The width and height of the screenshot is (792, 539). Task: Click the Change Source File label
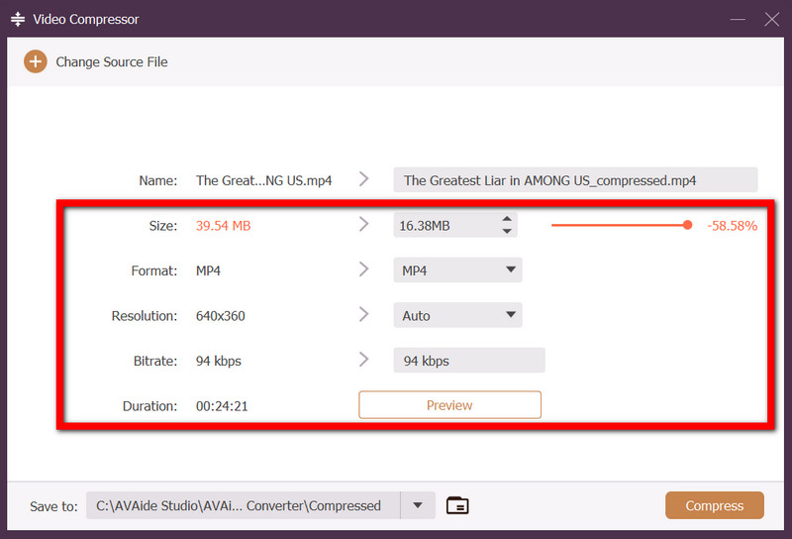point(111,61)
